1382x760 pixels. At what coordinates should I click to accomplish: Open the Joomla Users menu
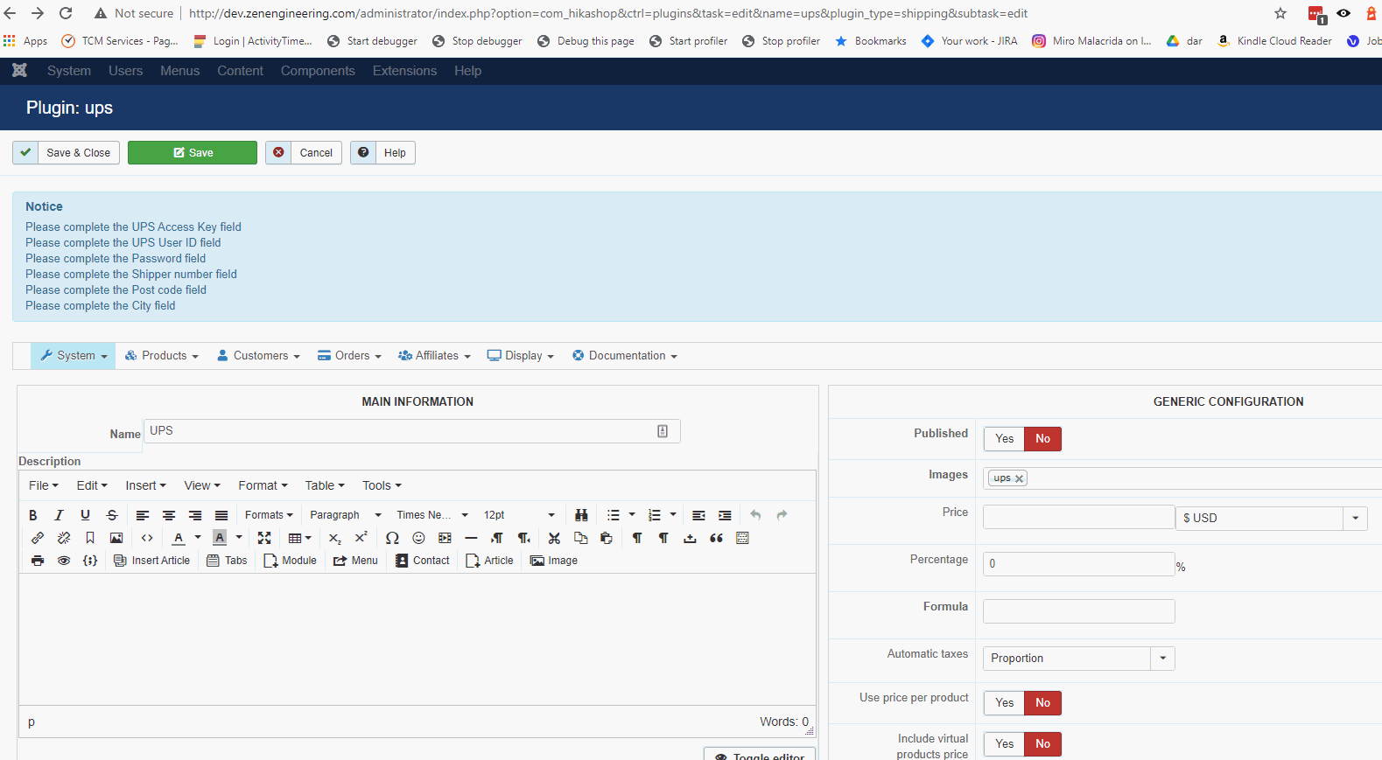[x=125, y=71]
